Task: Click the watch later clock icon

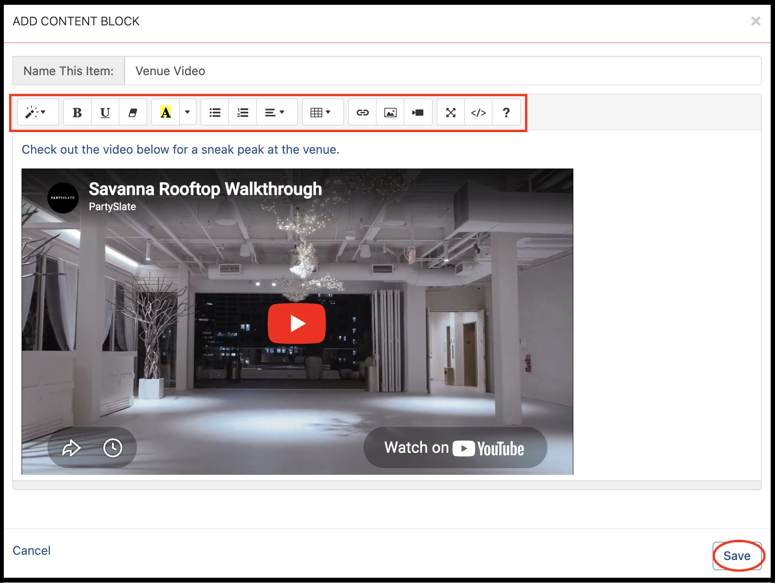Action: (x=113, y=448)
